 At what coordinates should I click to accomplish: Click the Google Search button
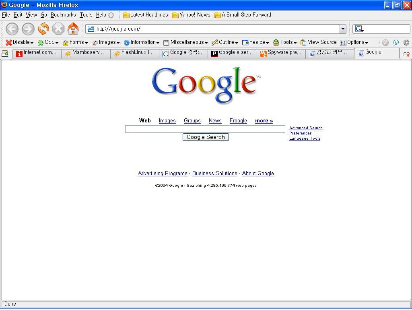(x=206, y=137)
